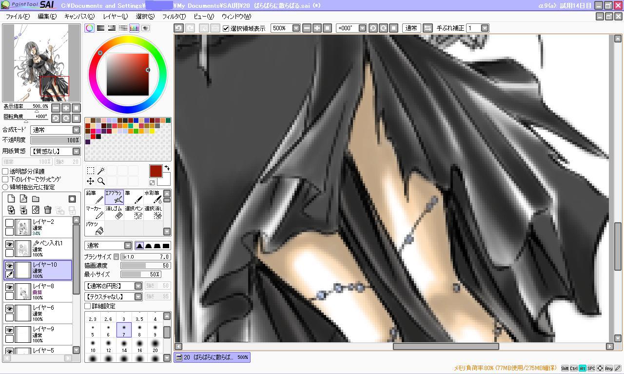Open the 【テクスチャなし】 brush texture dropdown
The width and height of the screenshot is (624, 374).
coord(113,297)
